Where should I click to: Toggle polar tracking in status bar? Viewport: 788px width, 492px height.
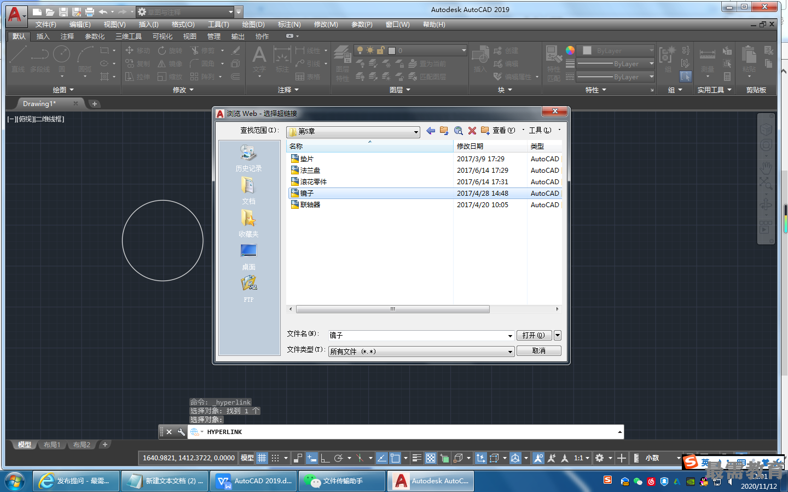(339, 458)
